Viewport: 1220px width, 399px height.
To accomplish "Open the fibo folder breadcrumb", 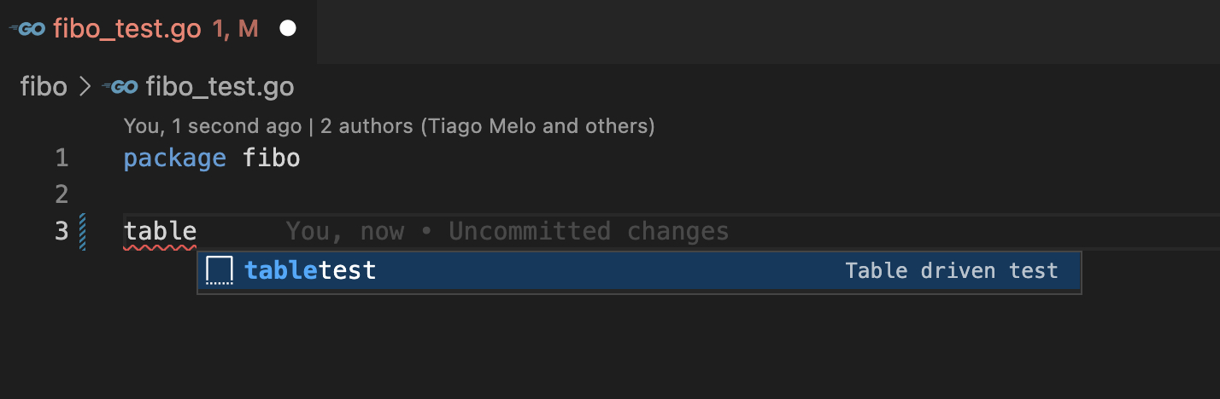I will [x=44, y=86].
